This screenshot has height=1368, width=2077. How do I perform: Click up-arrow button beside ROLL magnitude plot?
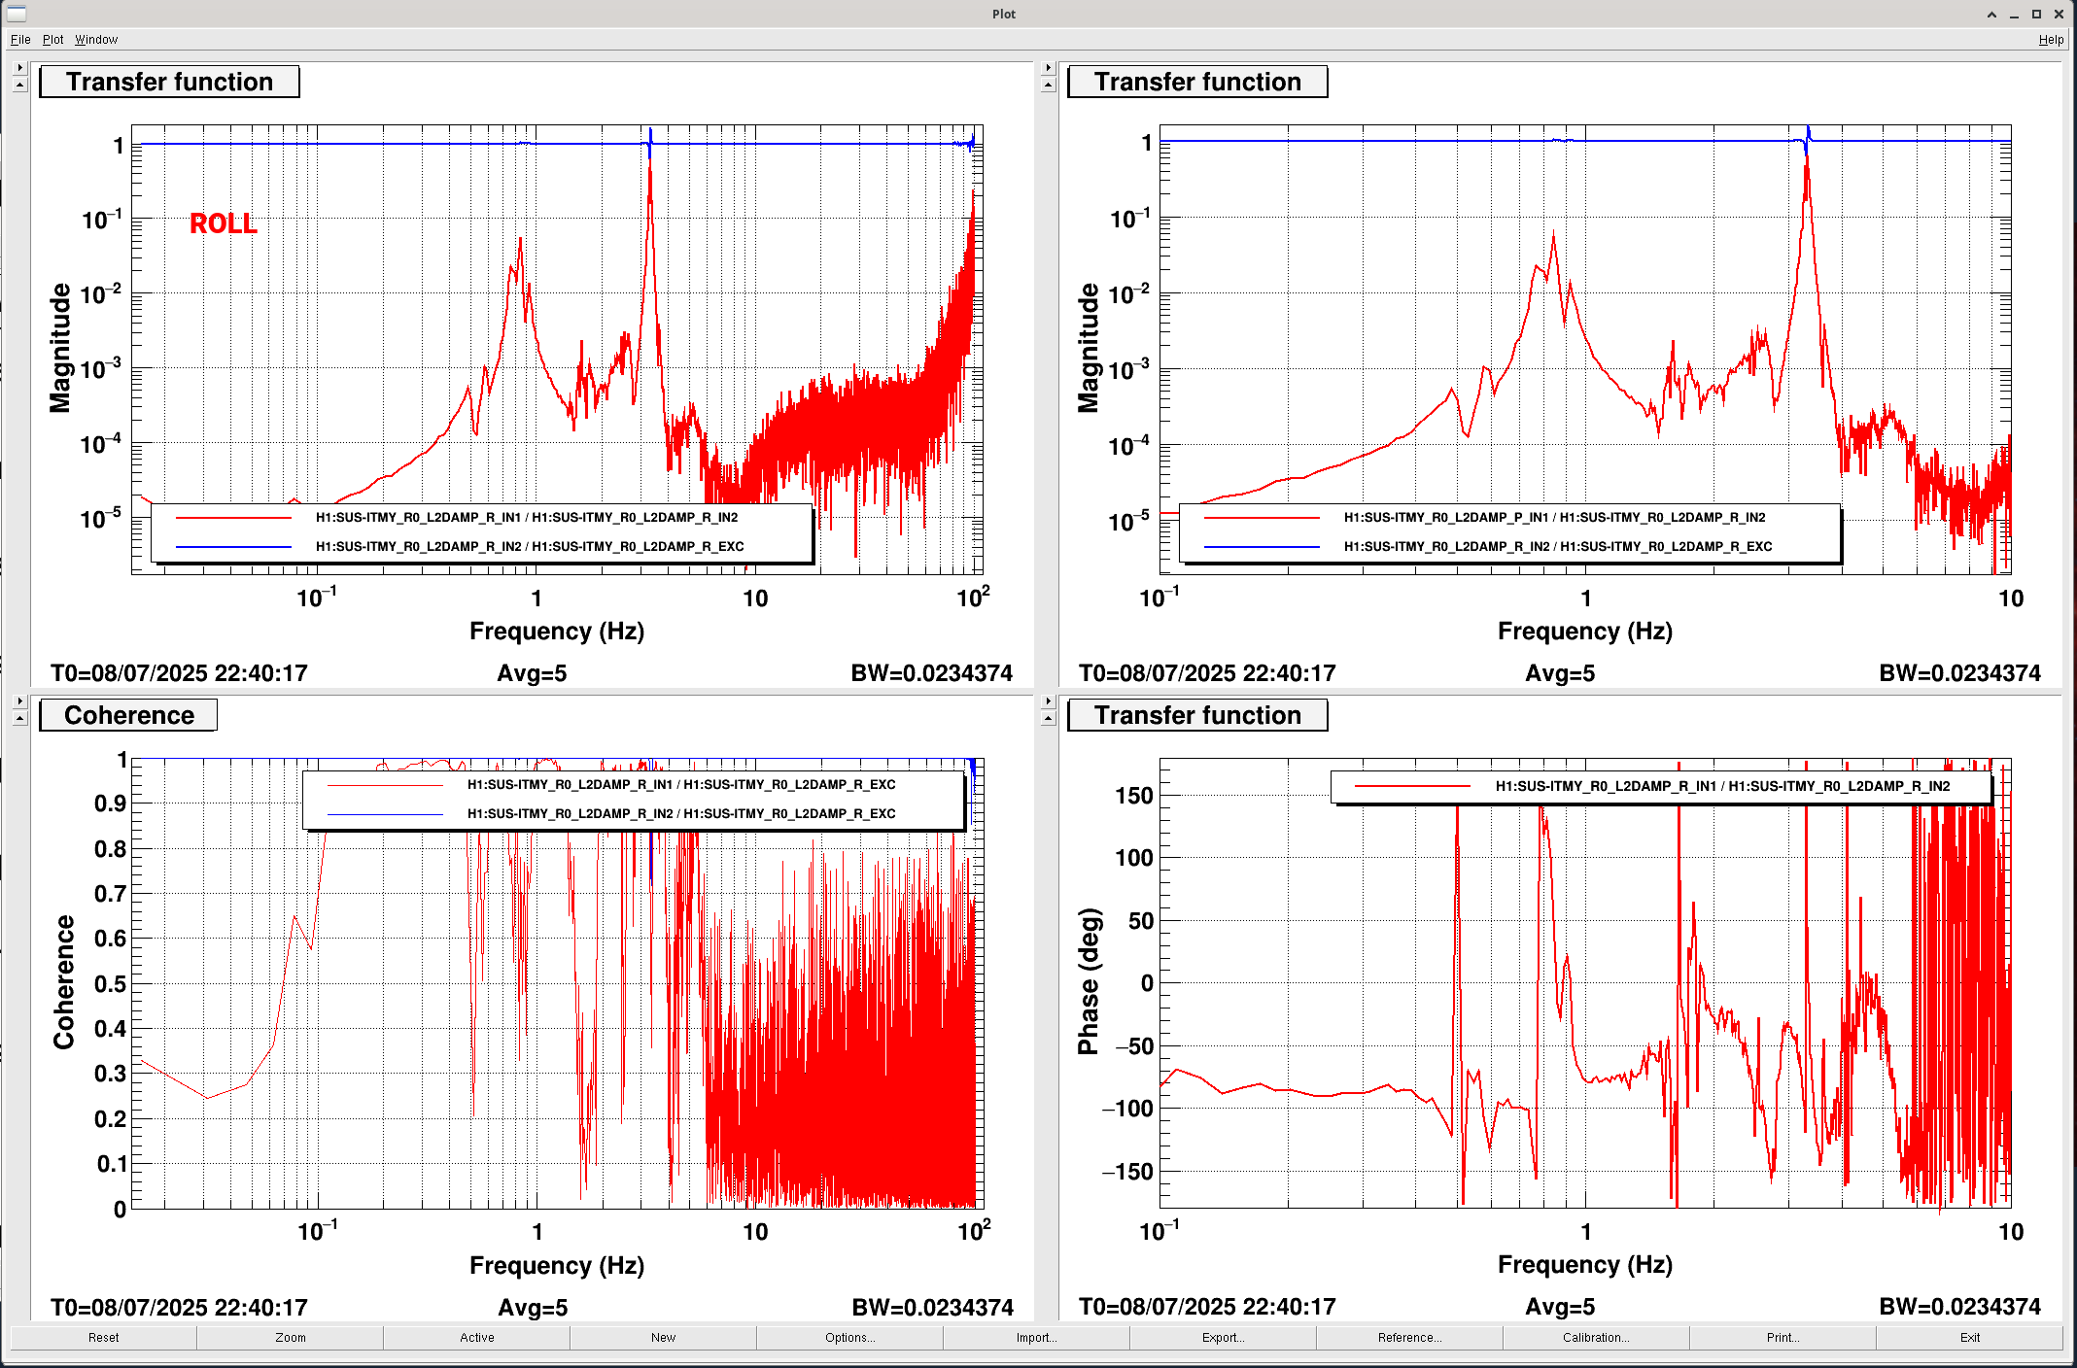point(19,85)
